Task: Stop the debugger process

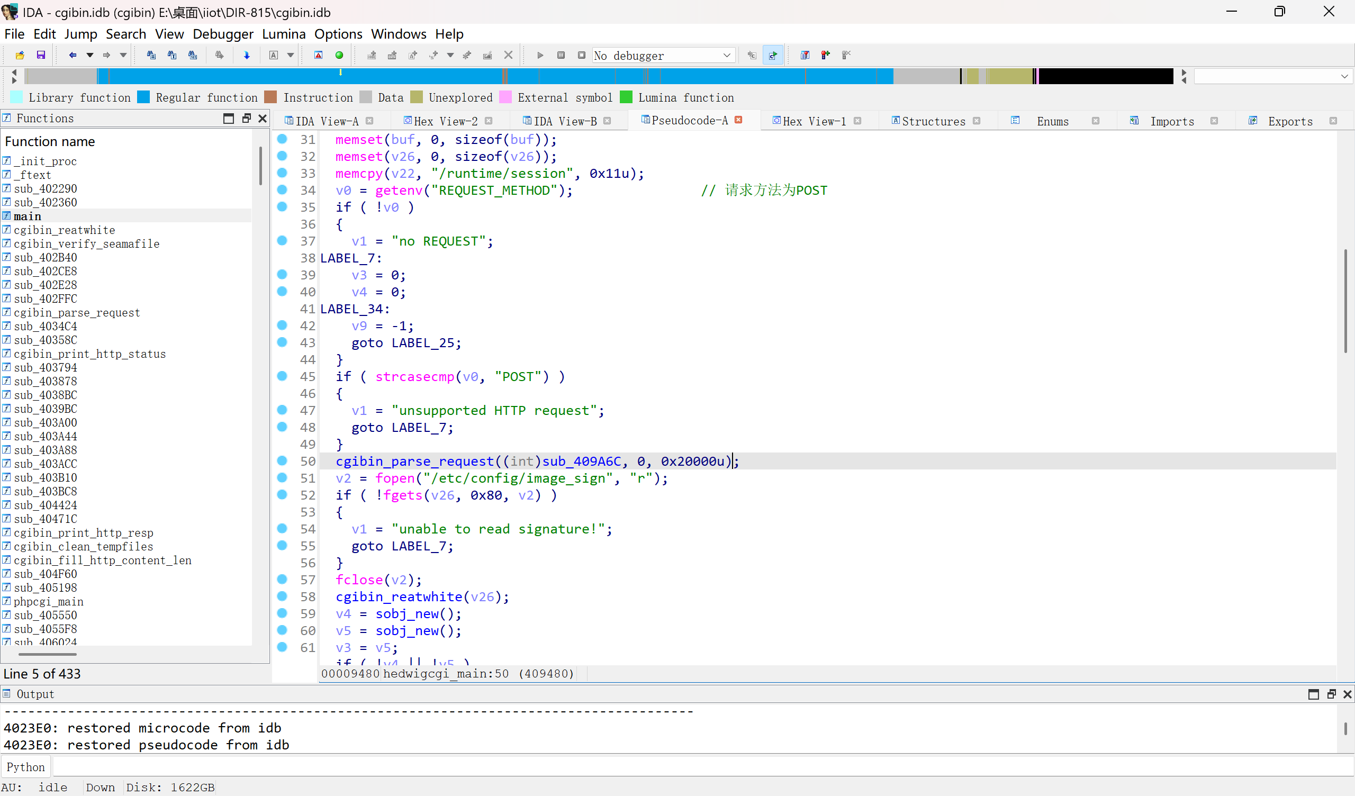Action: 581,56
